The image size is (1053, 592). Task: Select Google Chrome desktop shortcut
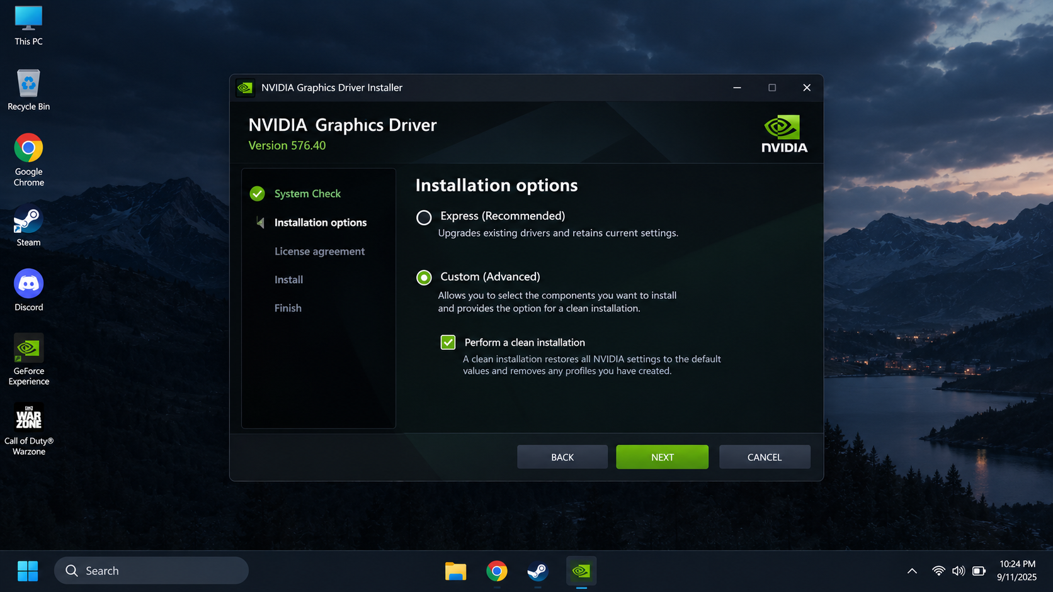28,160
